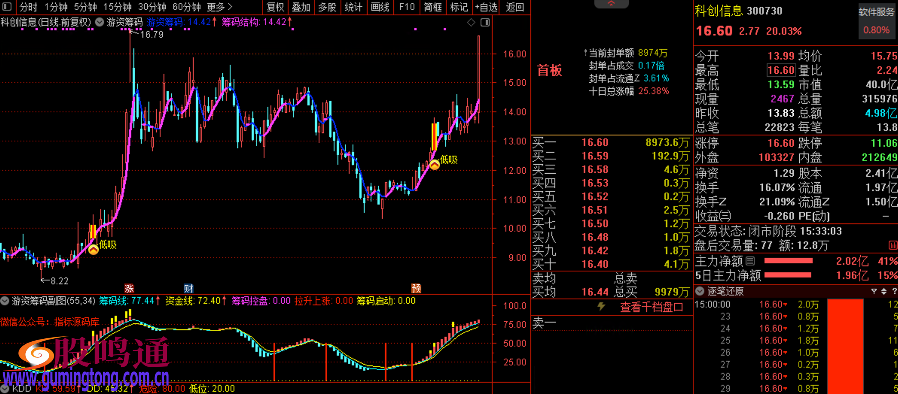
Task: Click the 财 financial report marker
Action: tap(188, 288)
